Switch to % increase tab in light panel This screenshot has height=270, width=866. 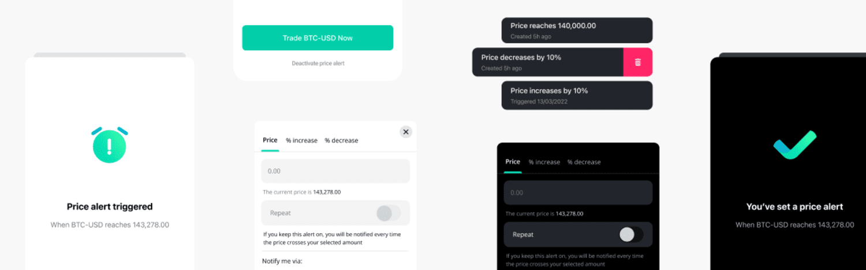tap(301, 140)
